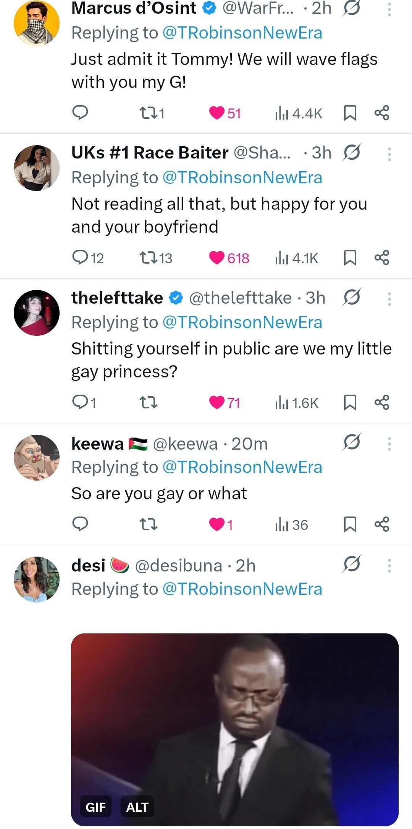
Task: Open more options for Marcus d'Osint's tweet
Action: point(389,9)
